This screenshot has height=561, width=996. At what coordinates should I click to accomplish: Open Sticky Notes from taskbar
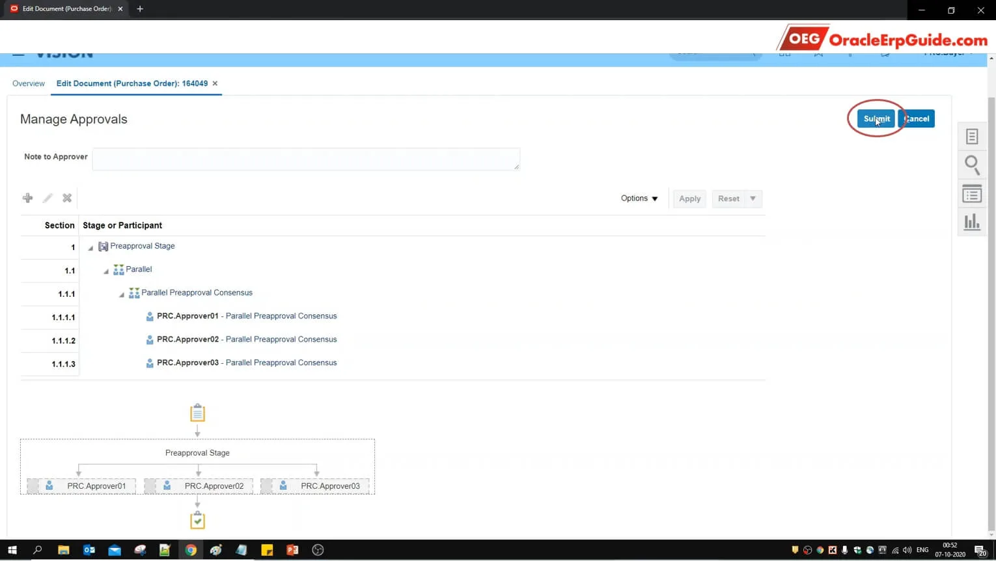[267, 550]
